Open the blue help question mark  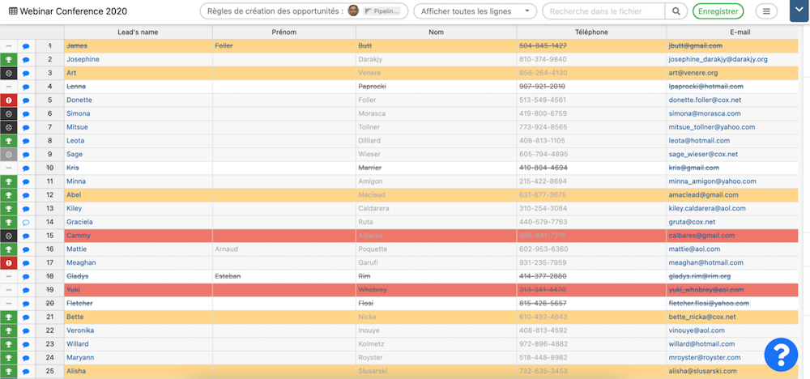coord(781,354)
